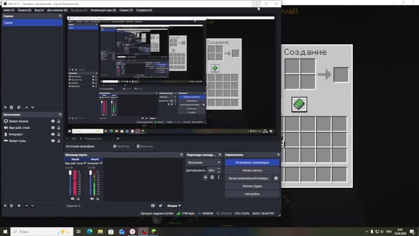Add a transition with plus icon
Viewport: 419px width, 236px height.
tap(206, 177)
